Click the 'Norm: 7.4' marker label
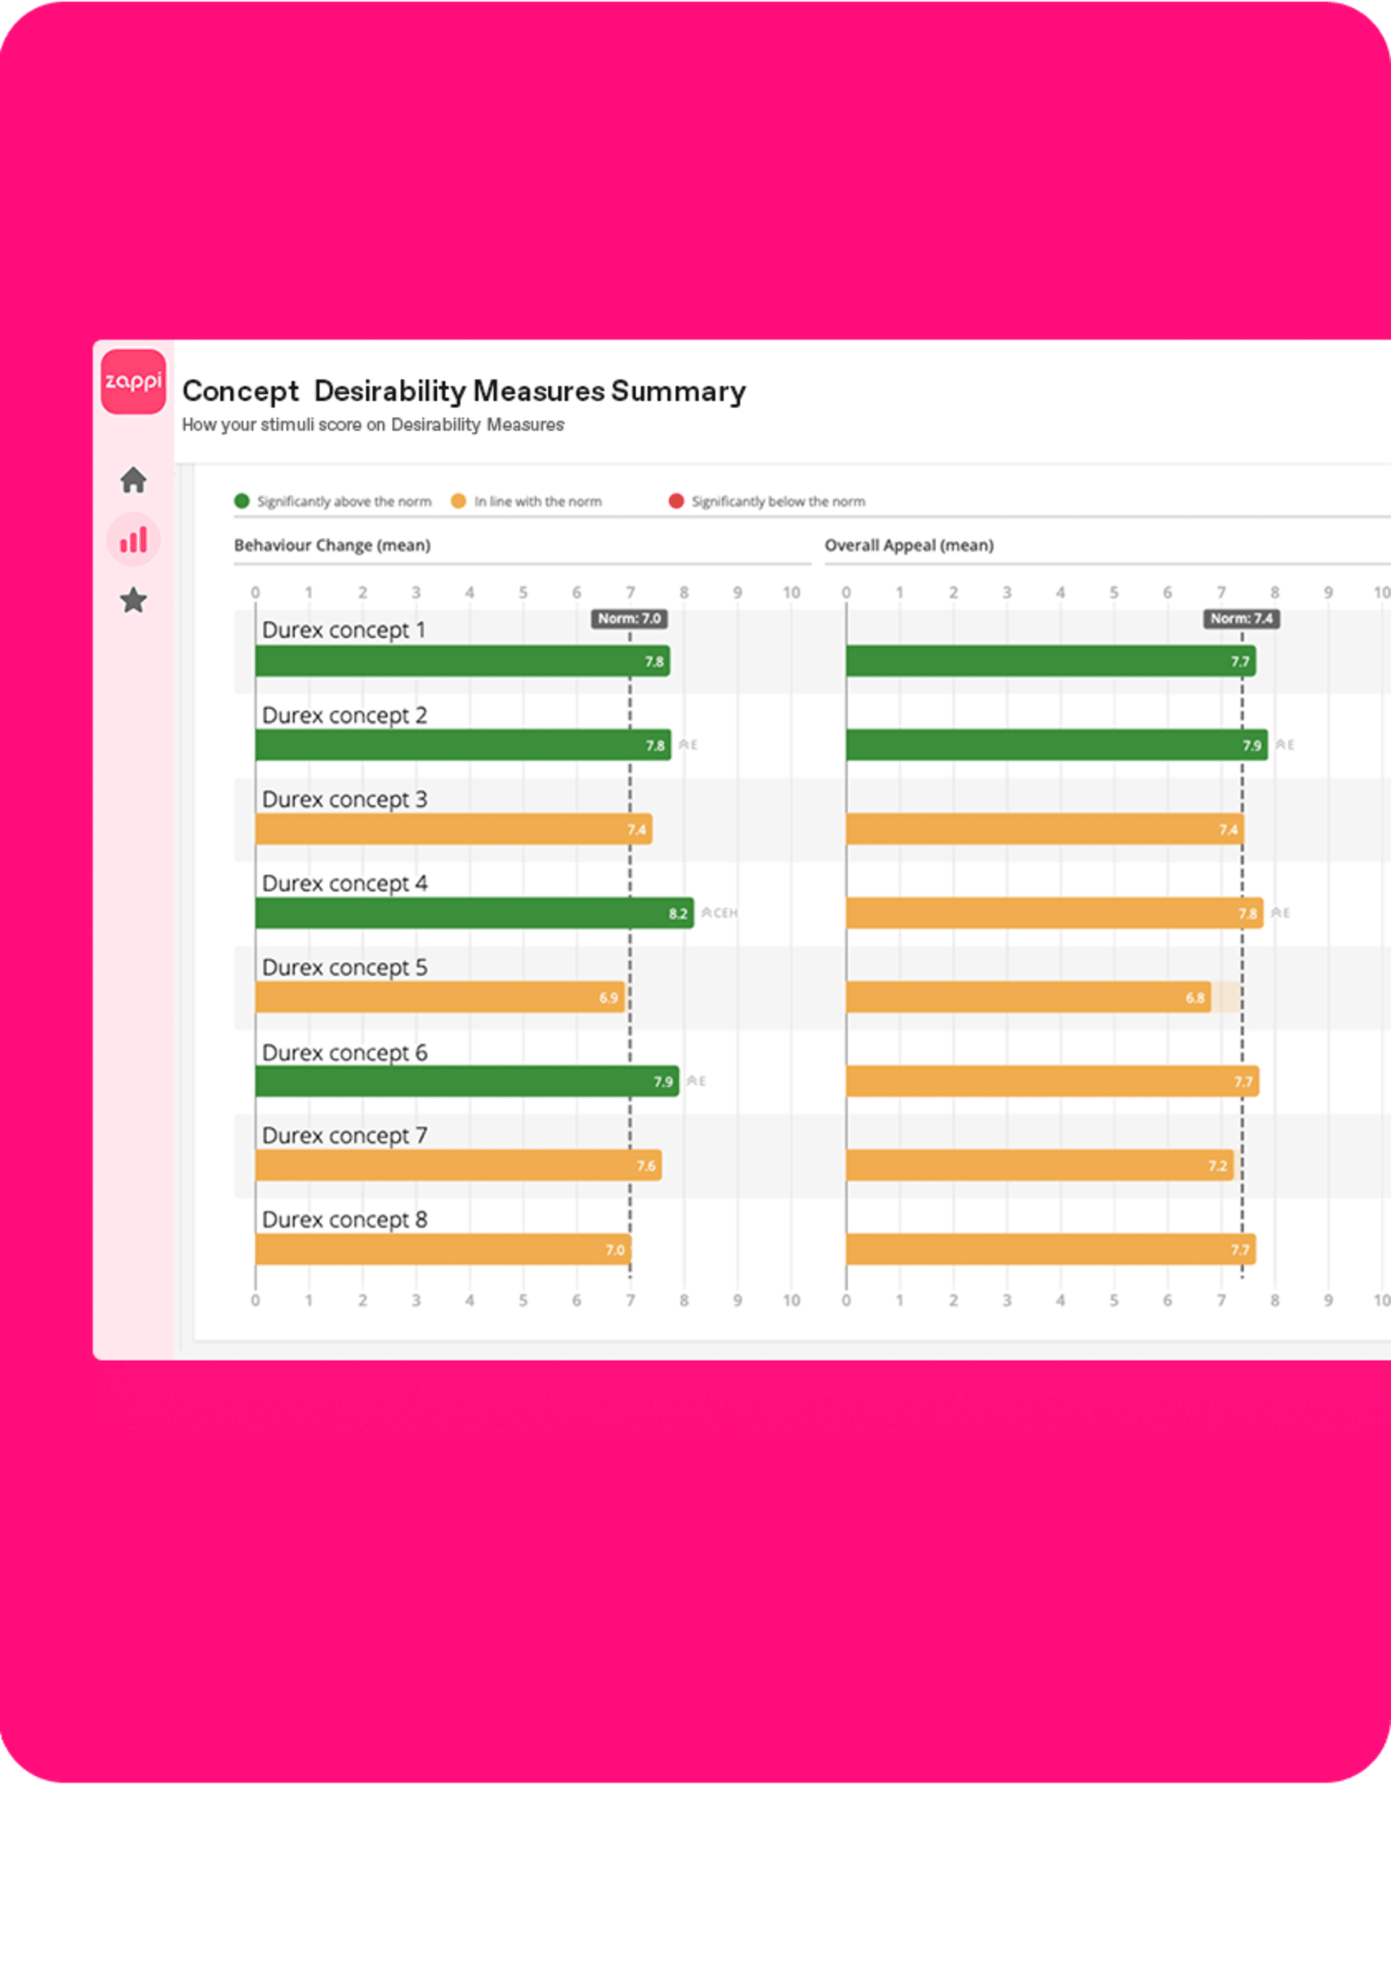The width and height of the screenshot is (1391, 1975). click(x=1242, y=618)
